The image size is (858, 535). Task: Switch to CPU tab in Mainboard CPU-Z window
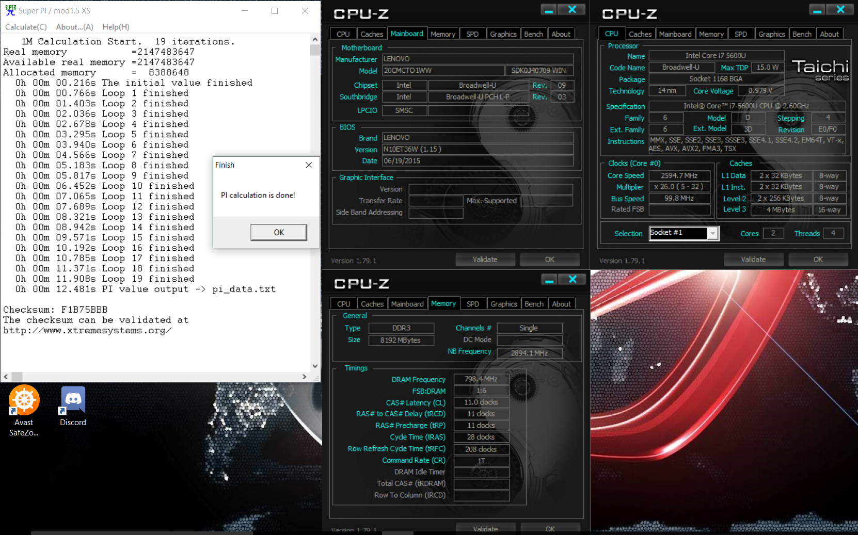point(343,34)
